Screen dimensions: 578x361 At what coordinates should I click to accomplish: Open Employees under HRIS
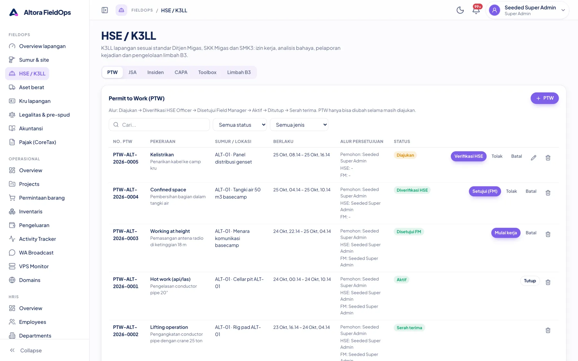click(x=32, y=322)
